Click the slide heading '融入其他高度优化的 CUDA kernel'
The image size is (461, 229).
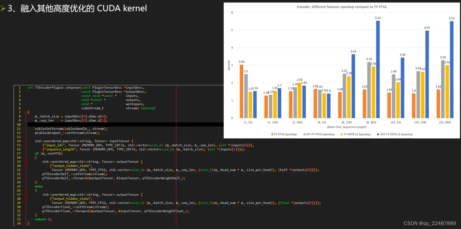[x=84, y=8]
